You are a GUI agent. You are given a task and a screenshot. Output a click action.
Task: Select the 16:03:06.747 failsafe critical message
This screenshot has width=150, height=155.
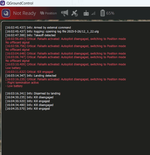point(66,57)
